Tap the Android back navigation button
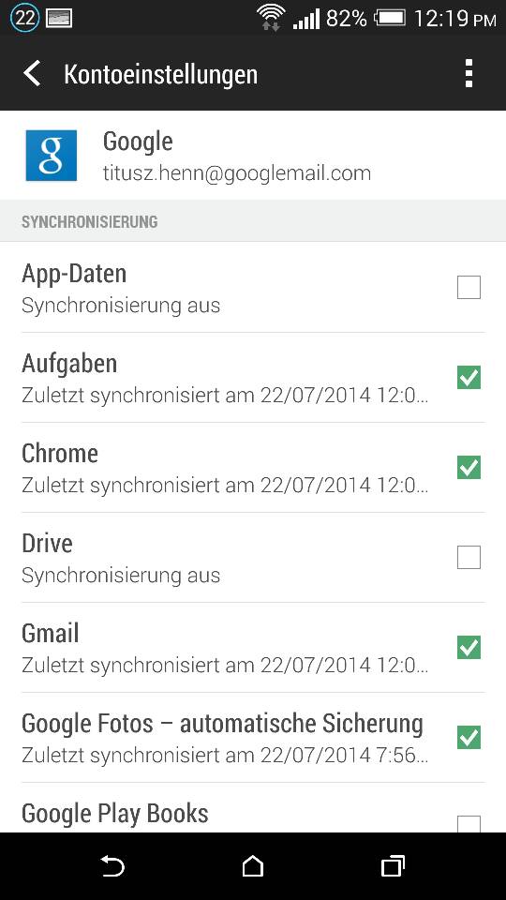Screen dimensions: 506x900 (113, 866)
